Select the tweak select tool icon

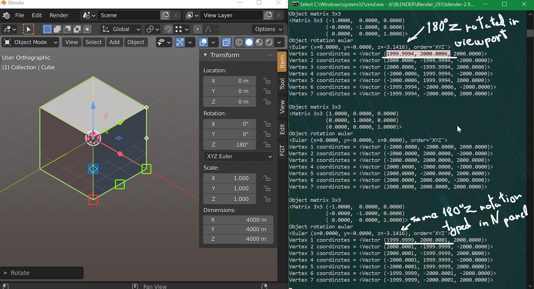[x=28, y=29]
